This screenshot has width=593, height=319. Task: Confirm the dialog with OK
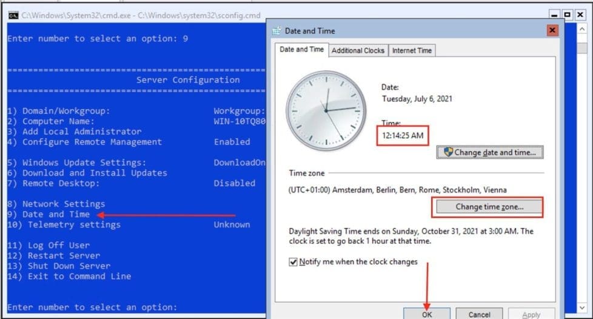[427, 314]
